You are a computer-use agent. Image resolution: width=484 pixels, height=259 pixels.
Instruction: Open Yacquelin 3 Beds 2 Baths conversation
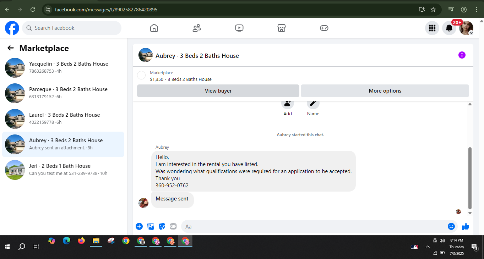coord(63,67)
